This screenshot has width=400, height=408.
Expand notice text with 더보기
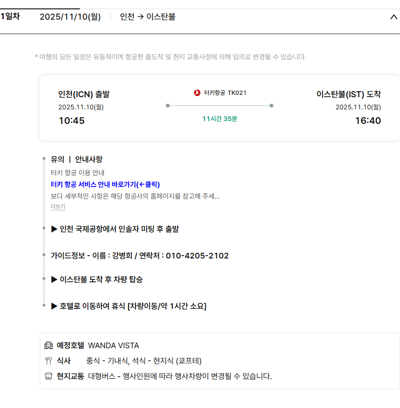[58, 207]
